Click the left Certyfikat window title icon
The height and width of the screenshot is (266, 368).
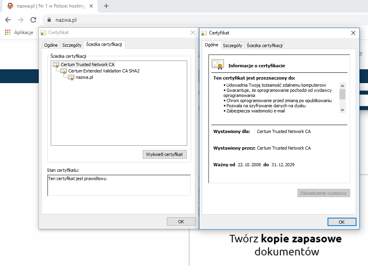tap(43, 33)
